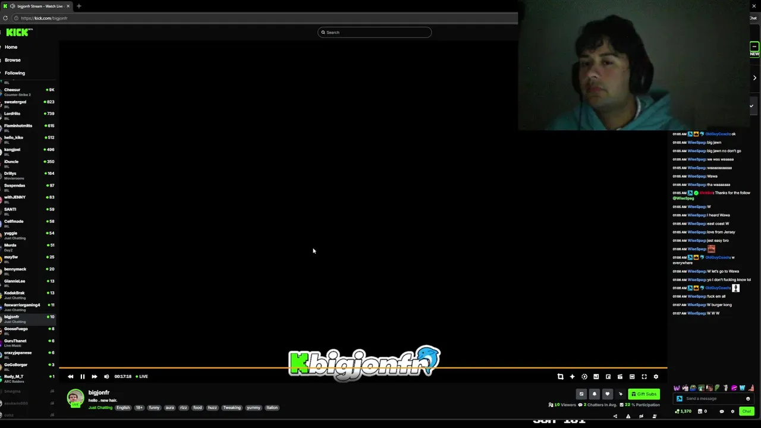Click the chat bubble icon below chat input
The height and width of the screenshot is (428, 761).
[x=722, y=411]
